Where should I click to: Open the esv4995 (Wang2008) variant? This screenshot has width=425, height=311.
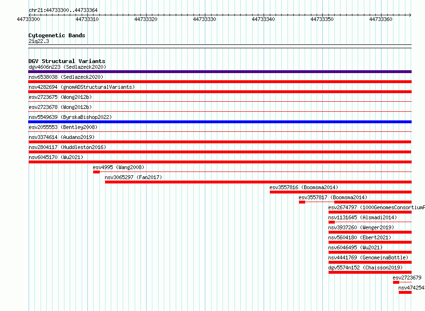click(118, 167)
